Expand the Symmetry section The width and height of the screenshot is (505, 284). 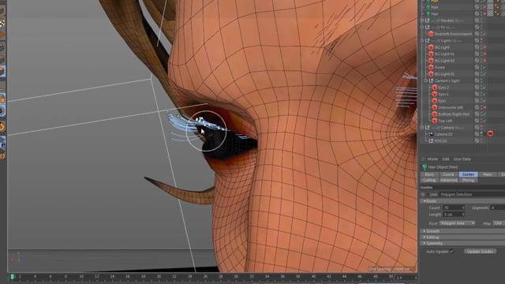[x=433, y=243]
